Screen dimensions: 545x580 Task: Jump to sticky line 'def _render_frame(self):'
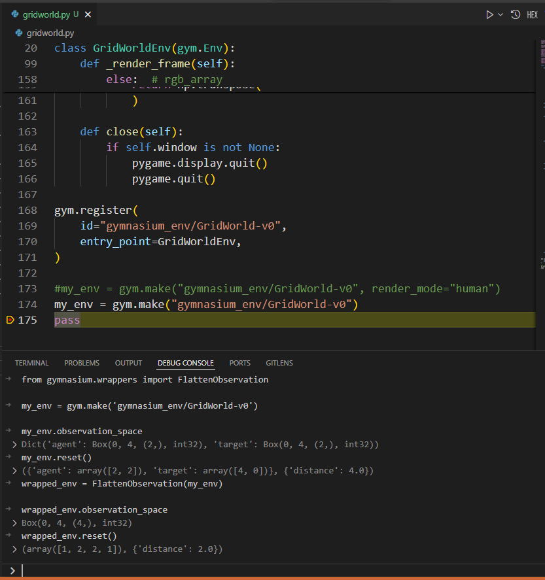158,63
